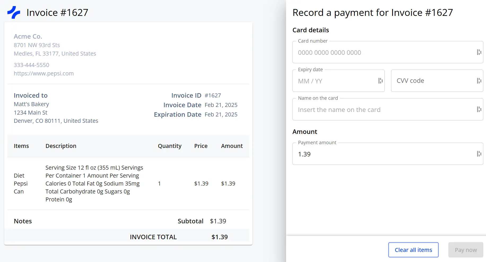The image size is (486, 262).
Task: Select the Payment amount value 1.39
Action: (304, 154)
